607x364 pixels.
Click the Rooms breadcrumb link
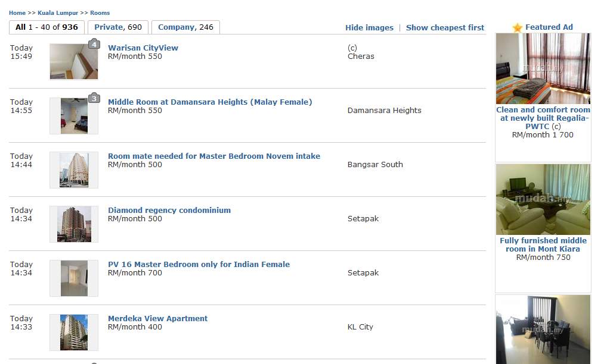[x=100, y=13]
